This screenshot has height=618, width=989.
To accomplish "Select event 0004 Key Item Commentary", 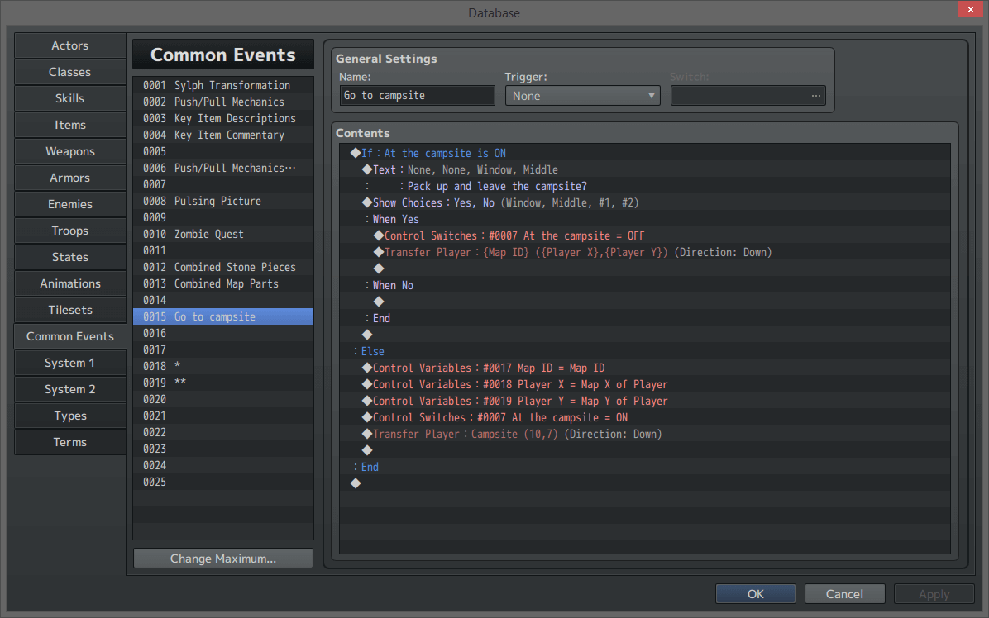I will [223, 135].
